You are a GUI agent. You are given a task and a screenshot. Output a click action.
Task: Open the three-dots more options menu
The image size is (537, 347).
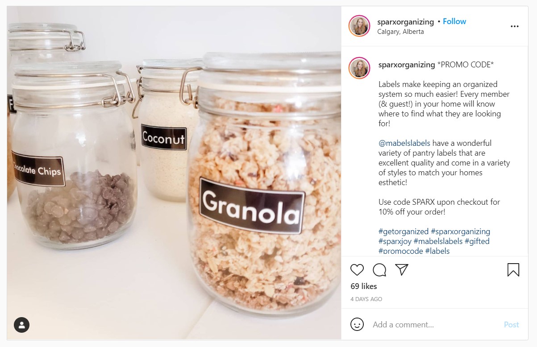point(515,26)
